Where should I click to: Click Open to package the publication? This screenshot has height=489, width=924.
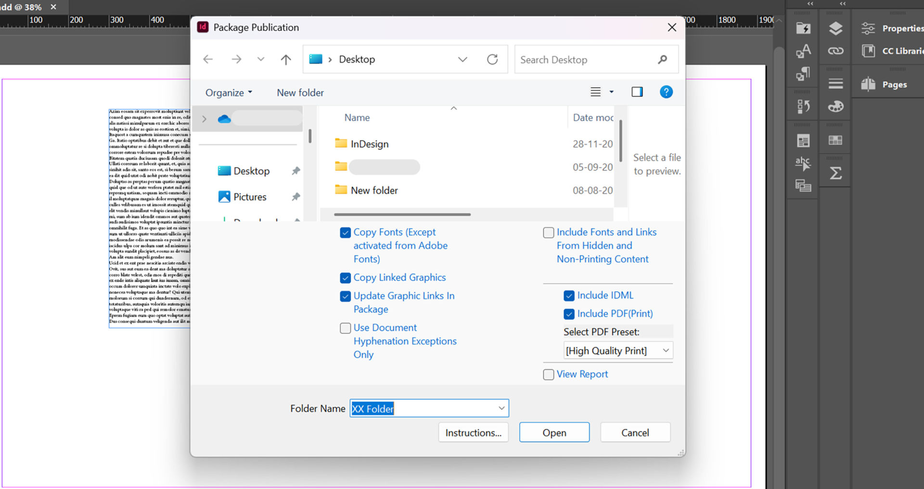point(554,432)
